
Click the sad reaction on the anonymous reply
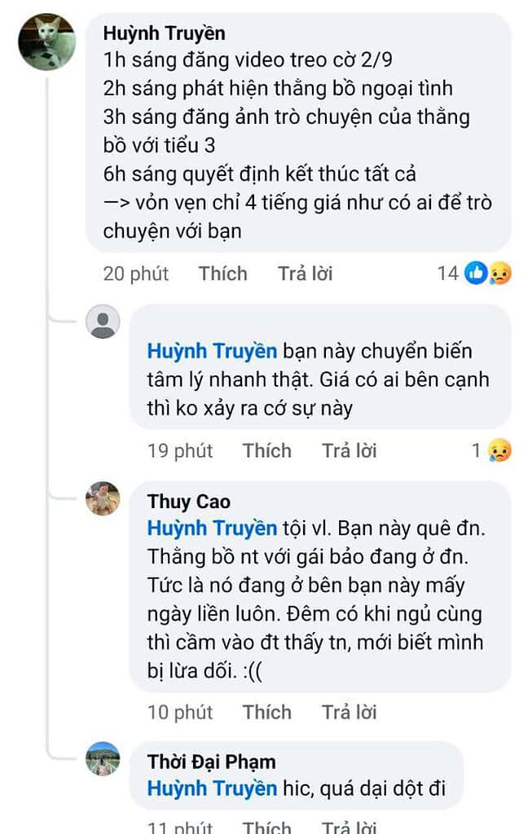[499, 450]
